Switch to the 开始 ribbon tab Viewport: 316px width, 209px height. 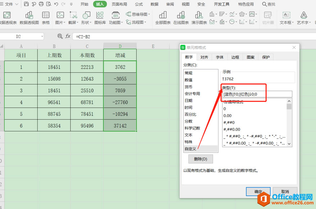pyautogui.click(x=84, y=4)
